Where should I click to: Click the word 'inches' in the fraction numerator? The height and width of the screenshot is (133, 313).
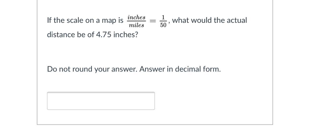point(136,17)
